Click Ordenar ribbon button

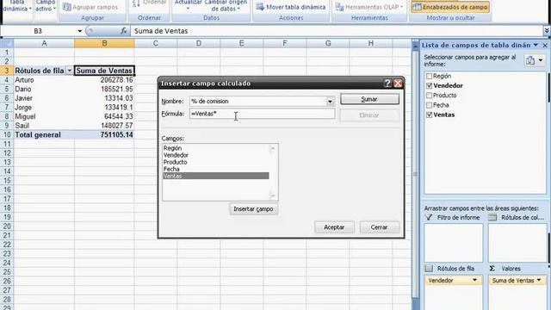(x=149, y=3)
